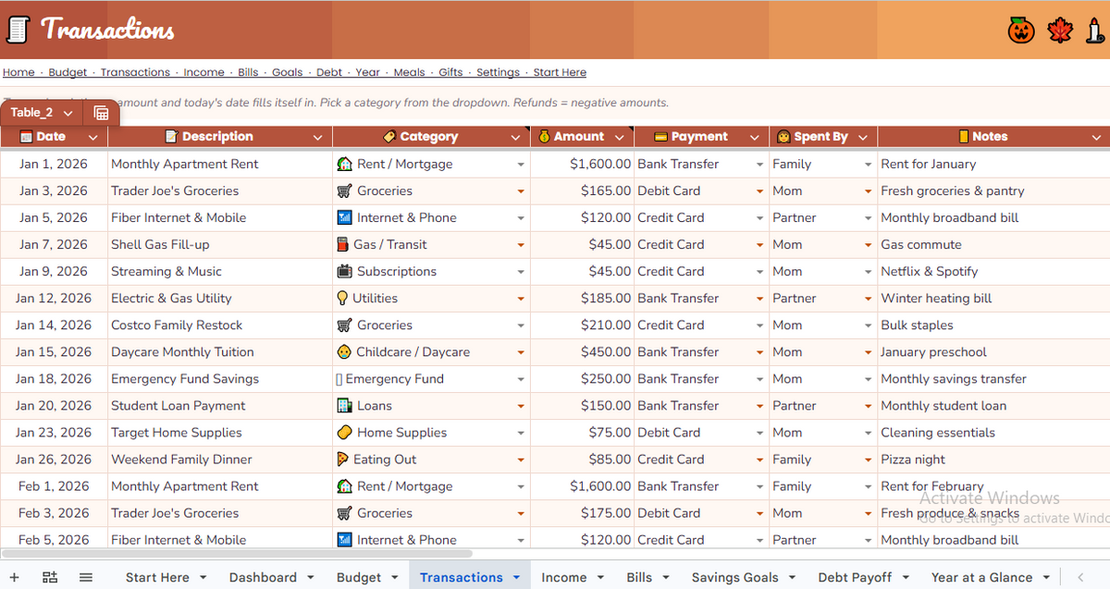Open Transactions tab dropdown arrow

tap(517, 578)
